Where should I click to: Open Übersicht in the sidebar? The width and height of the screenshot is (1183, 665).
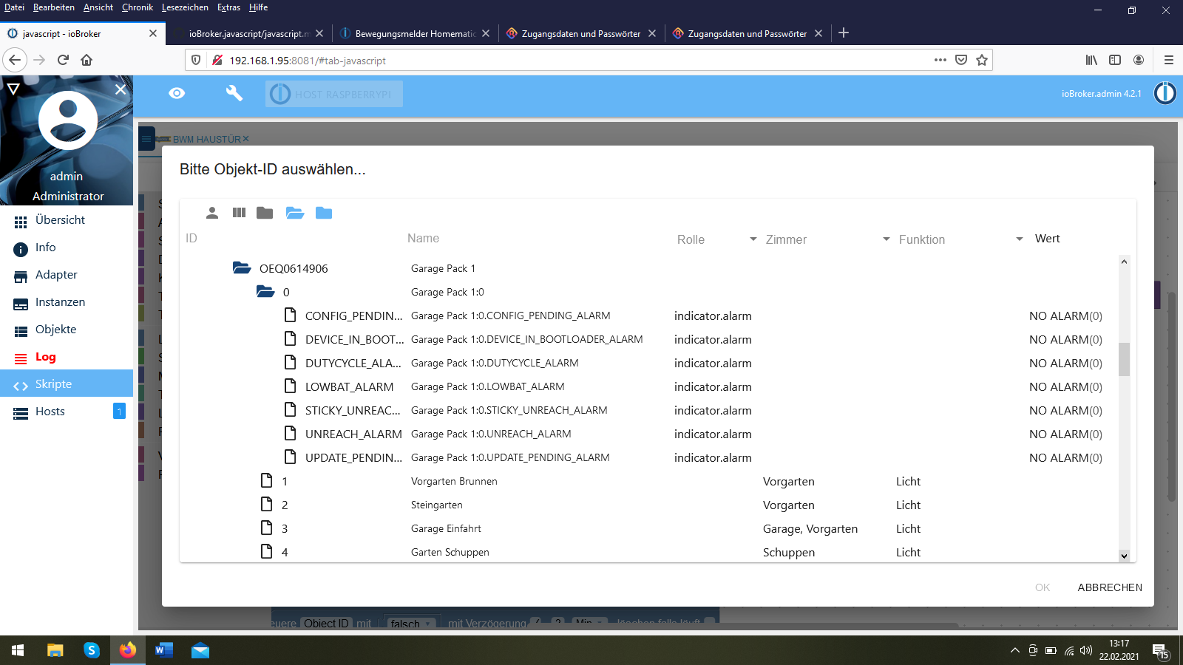click(x=67, y=220)
